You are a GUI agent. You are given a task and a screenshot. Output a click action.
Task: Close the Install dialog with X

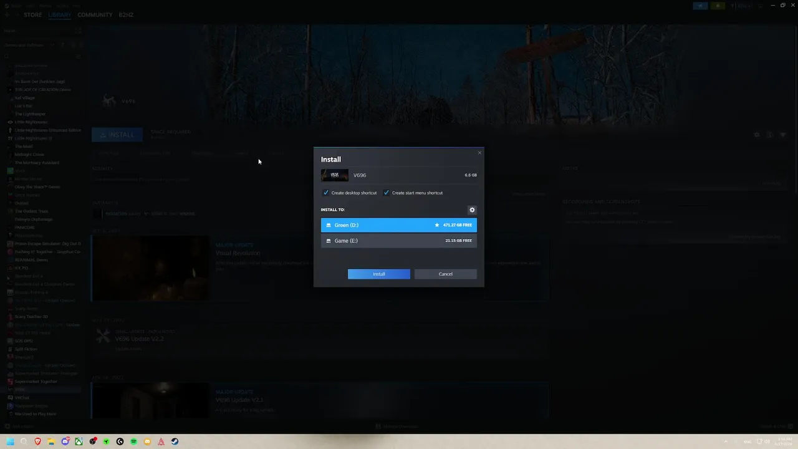pos(479,153)
